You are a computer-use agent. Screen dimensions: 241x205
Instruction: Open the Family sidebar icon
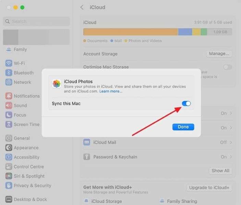click(9, 50)
